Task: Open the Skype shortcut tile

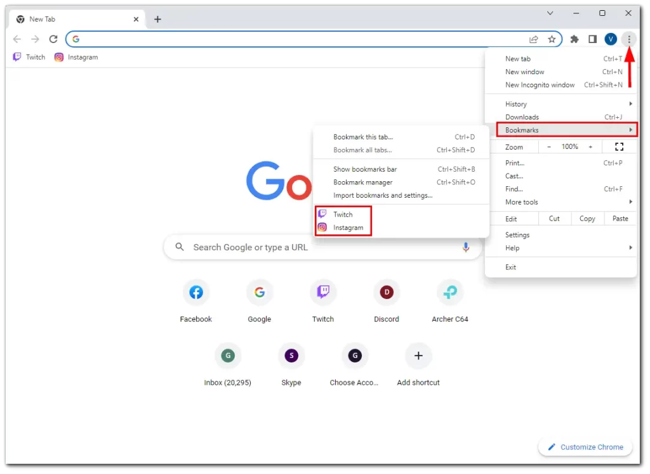Action: [291, 364]
